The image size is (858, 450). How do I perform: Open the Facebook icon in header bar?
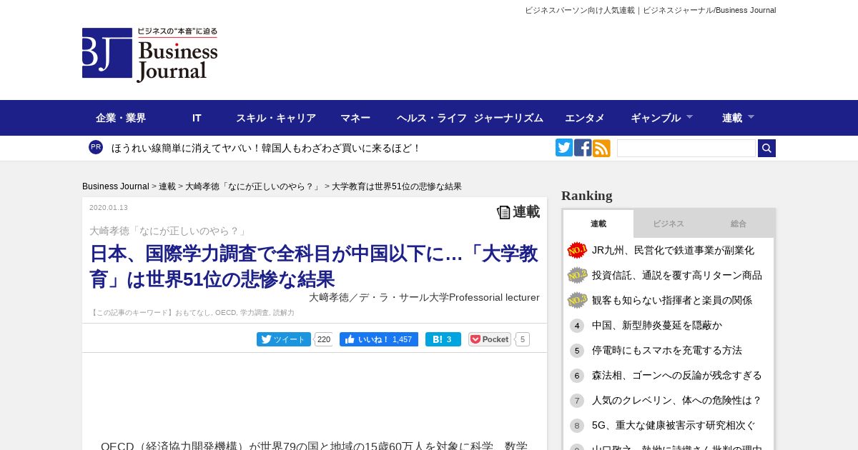point(583,148)
